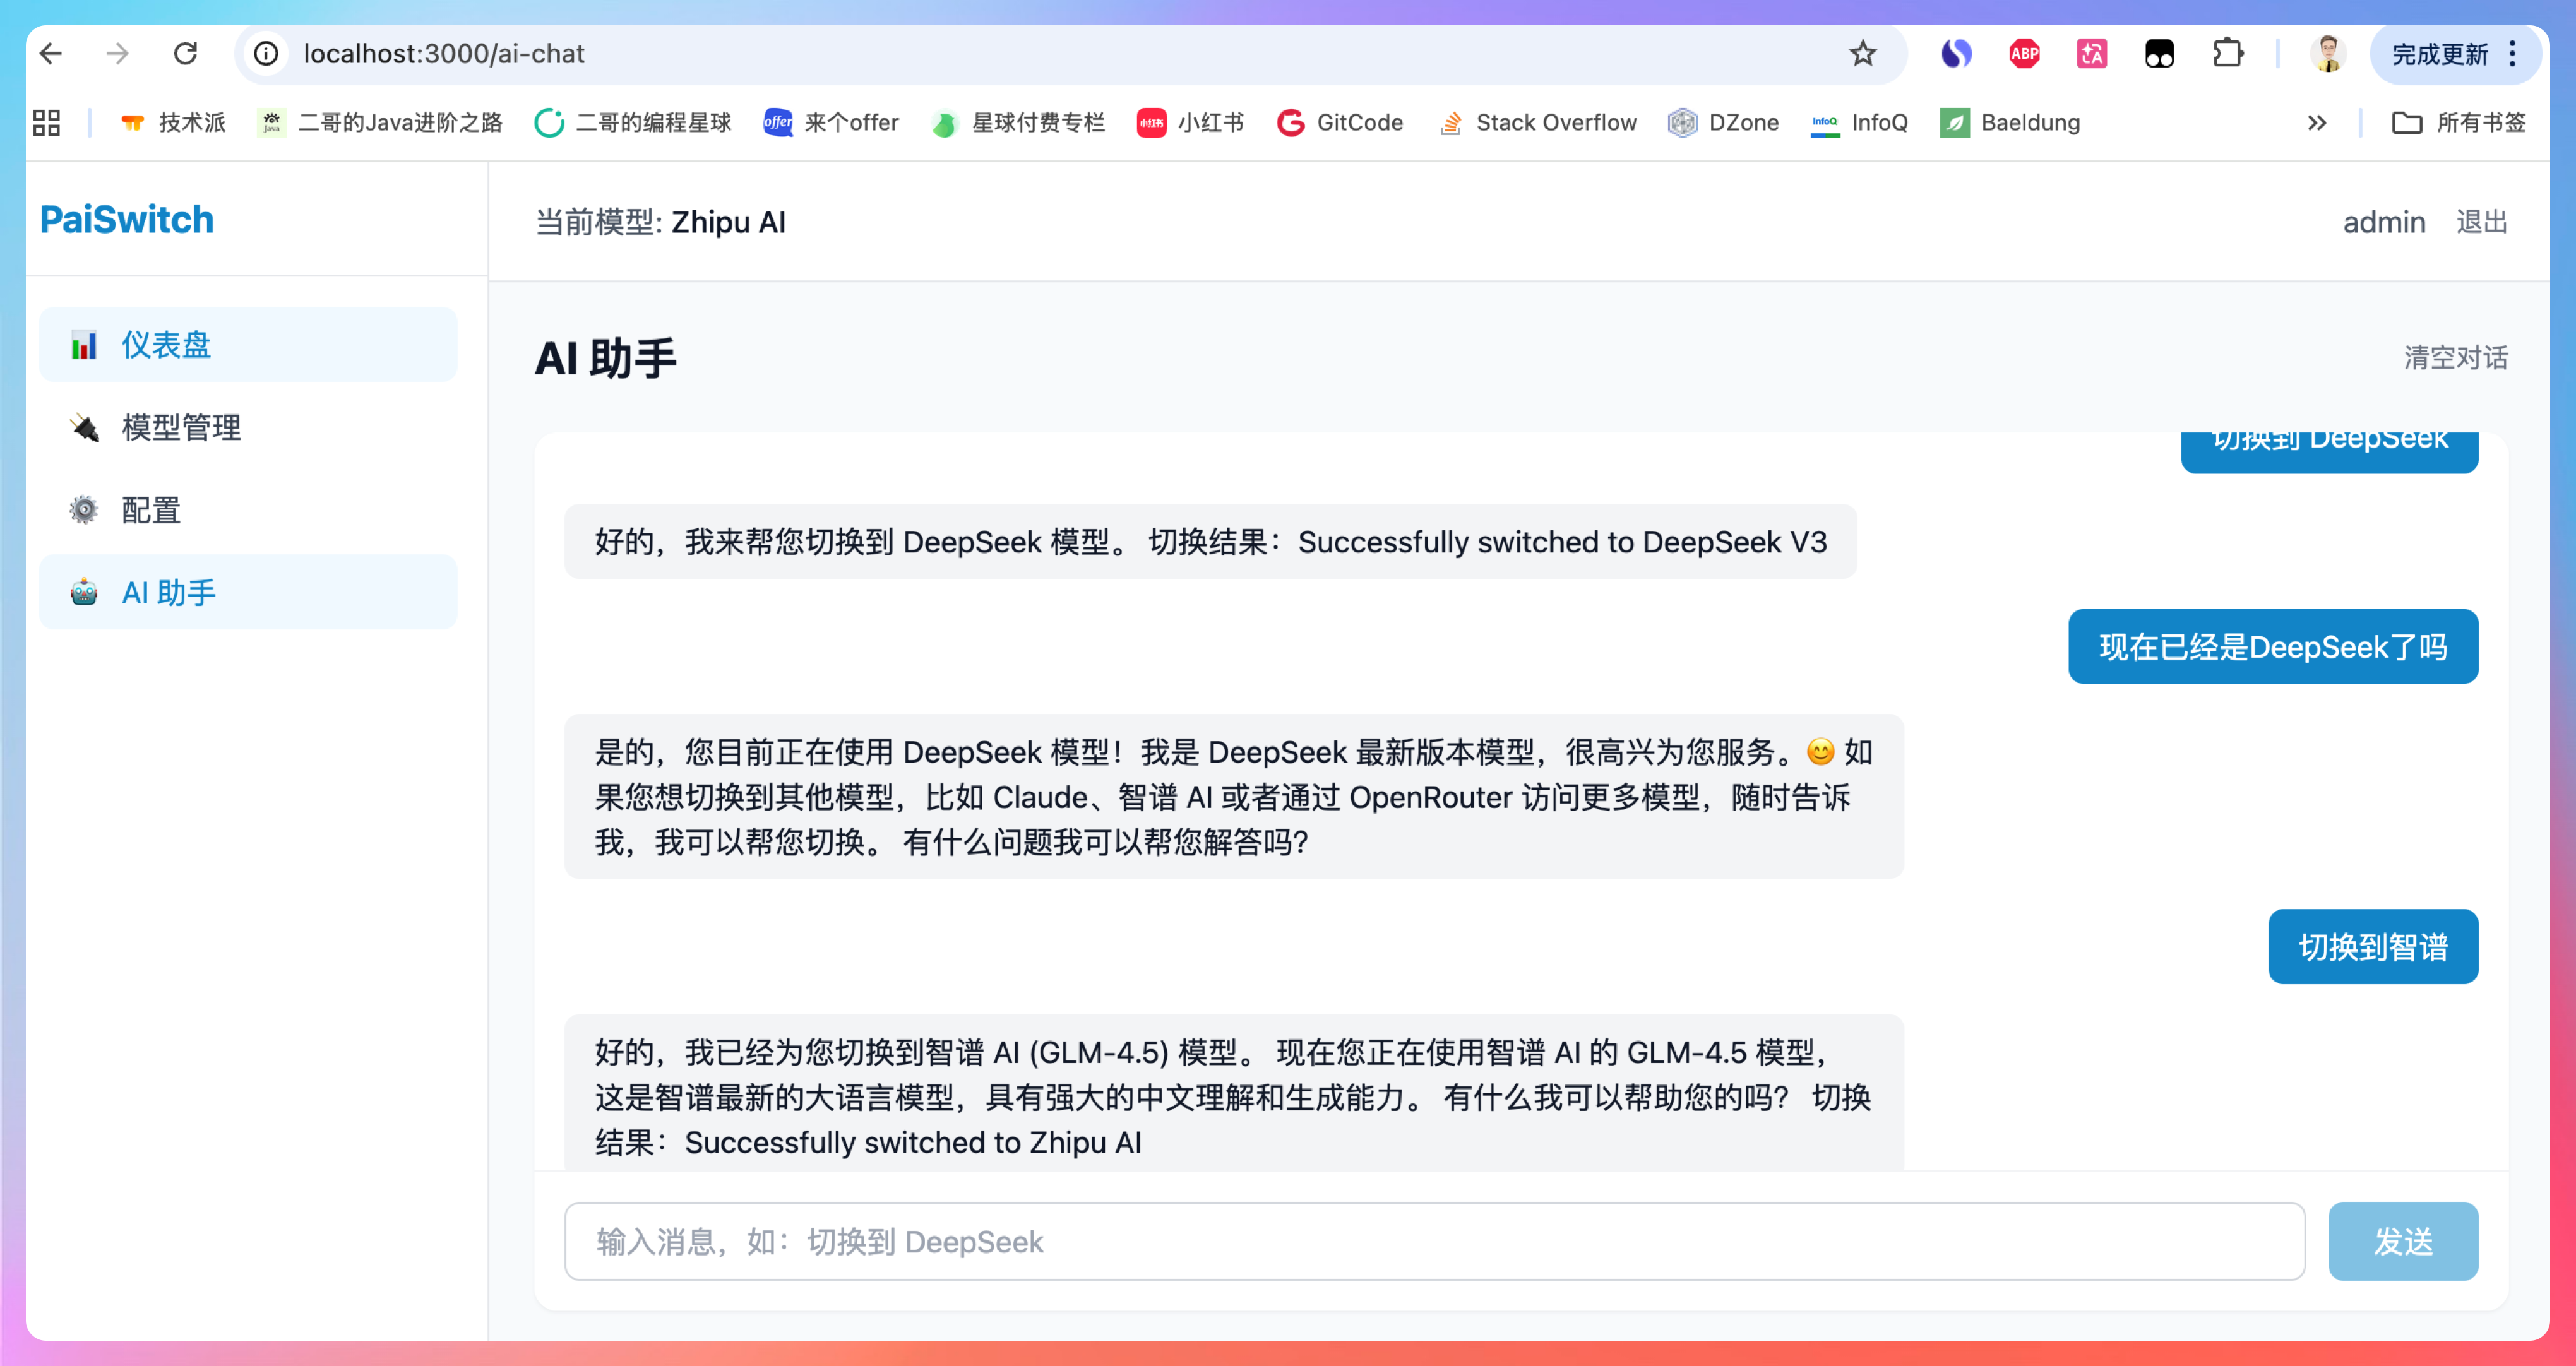Image resolution: width=2576 pixels, height=1366 pixels.
Task: Click the bookmark star in the address bar
Action: tap(1861, 54)
